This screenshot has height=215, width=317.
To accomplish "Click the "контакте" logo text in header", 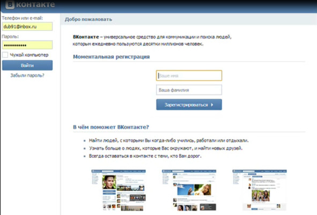I will pos(35,4).
